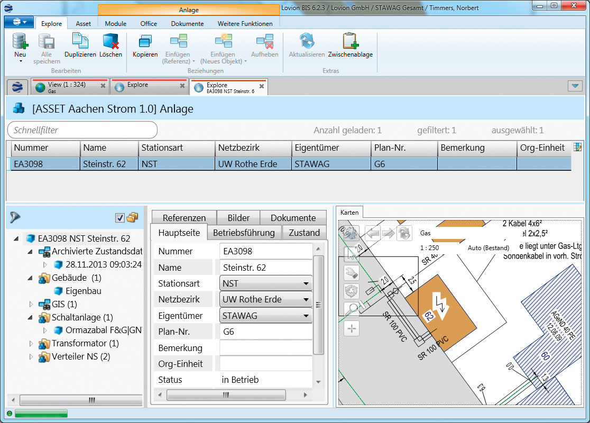The height and width of the screenshot is (423, 590).
Task: Click the globe home tab icon
Action: tap(17, 87)
